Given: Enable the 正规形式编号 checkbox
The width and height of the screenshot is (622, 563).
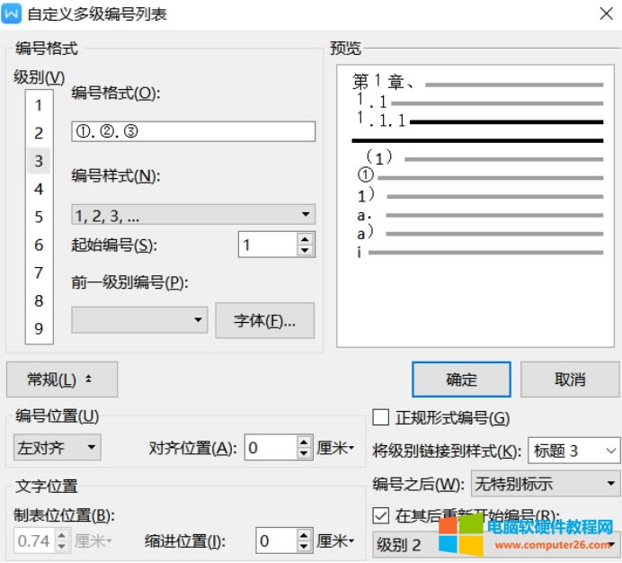Looking at the screenshot, I should click(x=381, y=417).
